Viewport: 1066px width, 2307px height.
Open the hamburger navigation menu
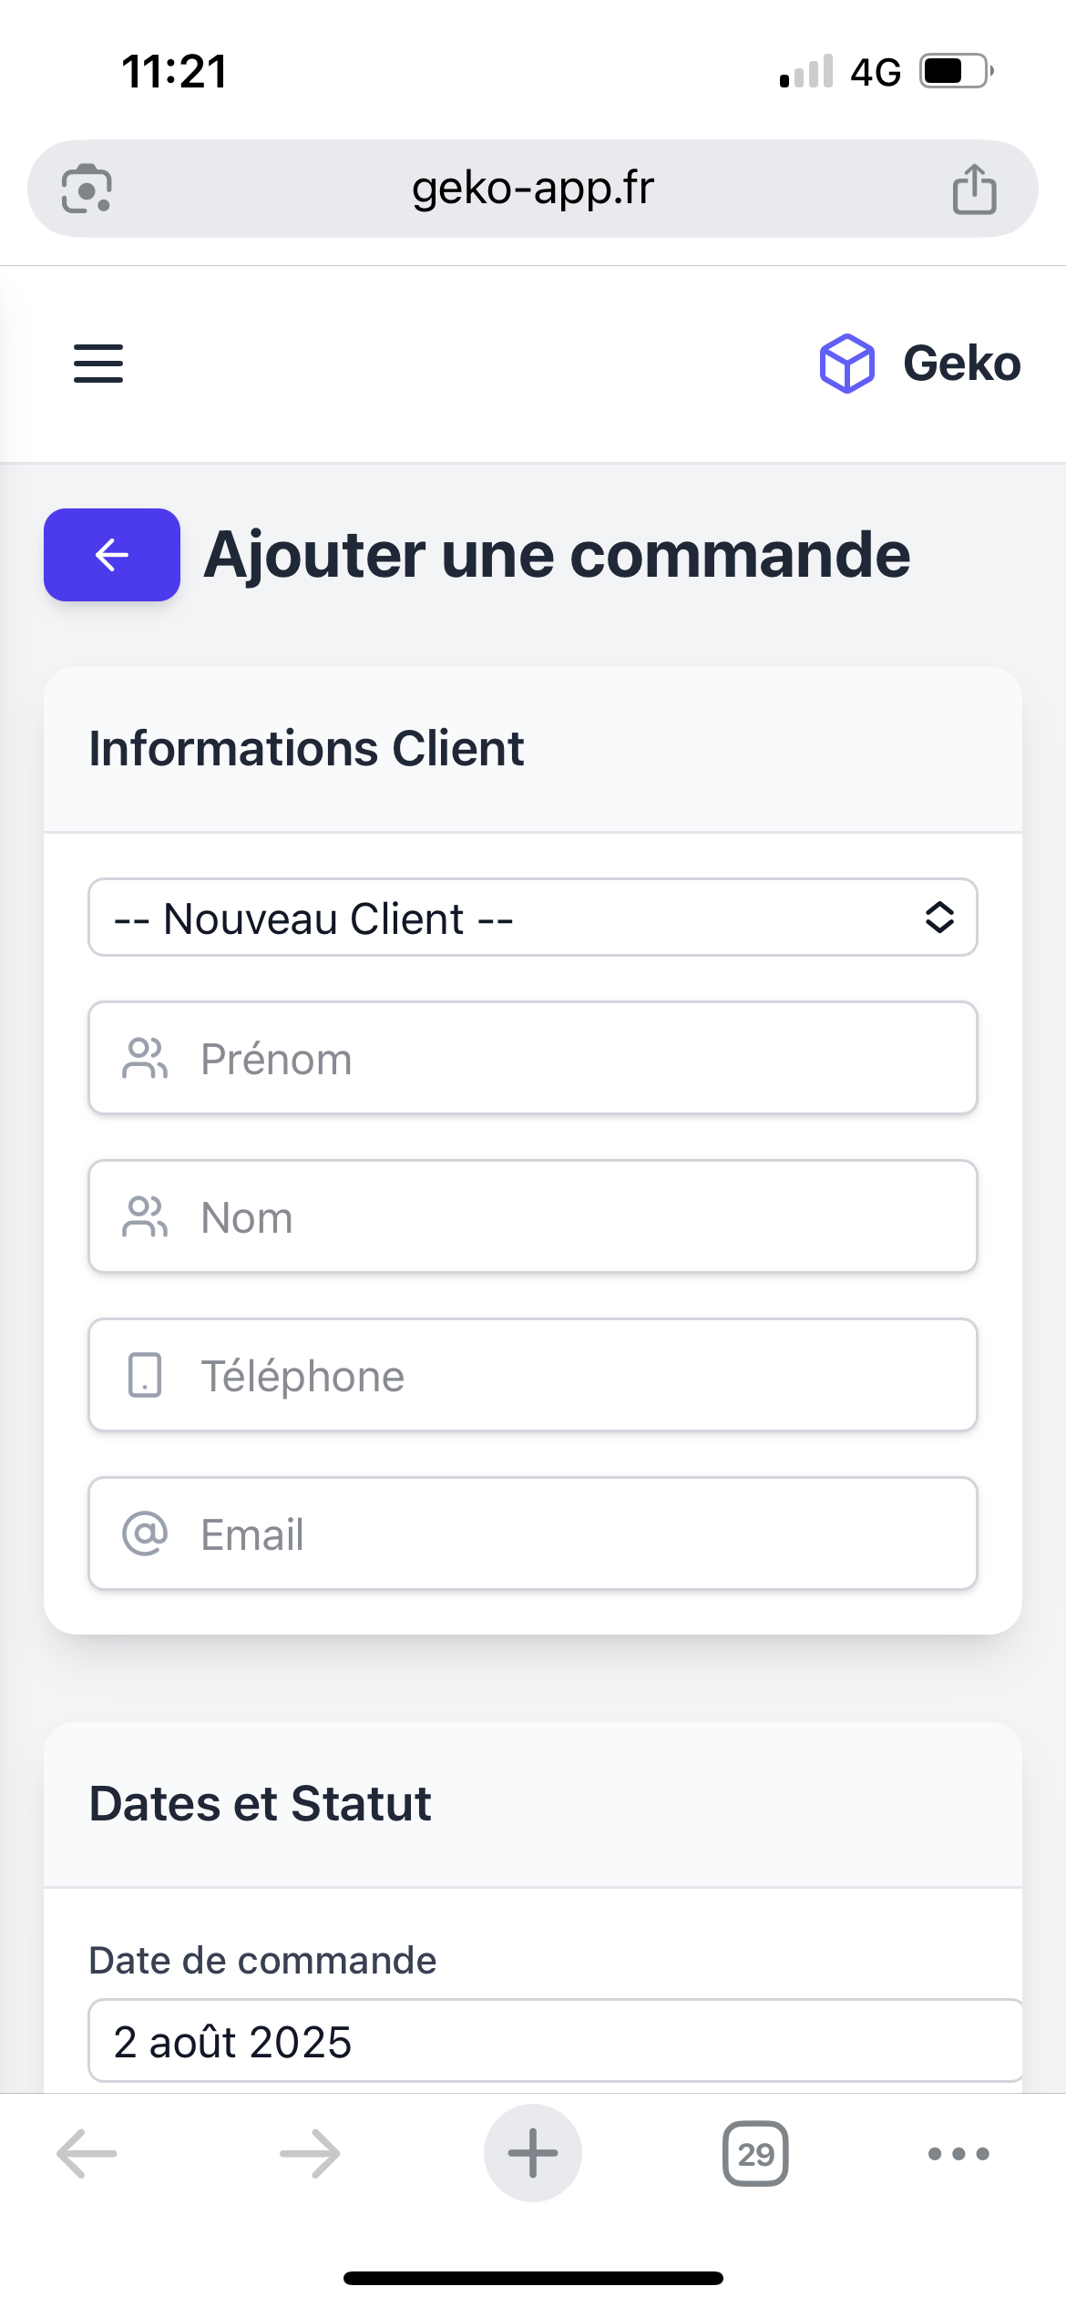(x=98, y=364)
